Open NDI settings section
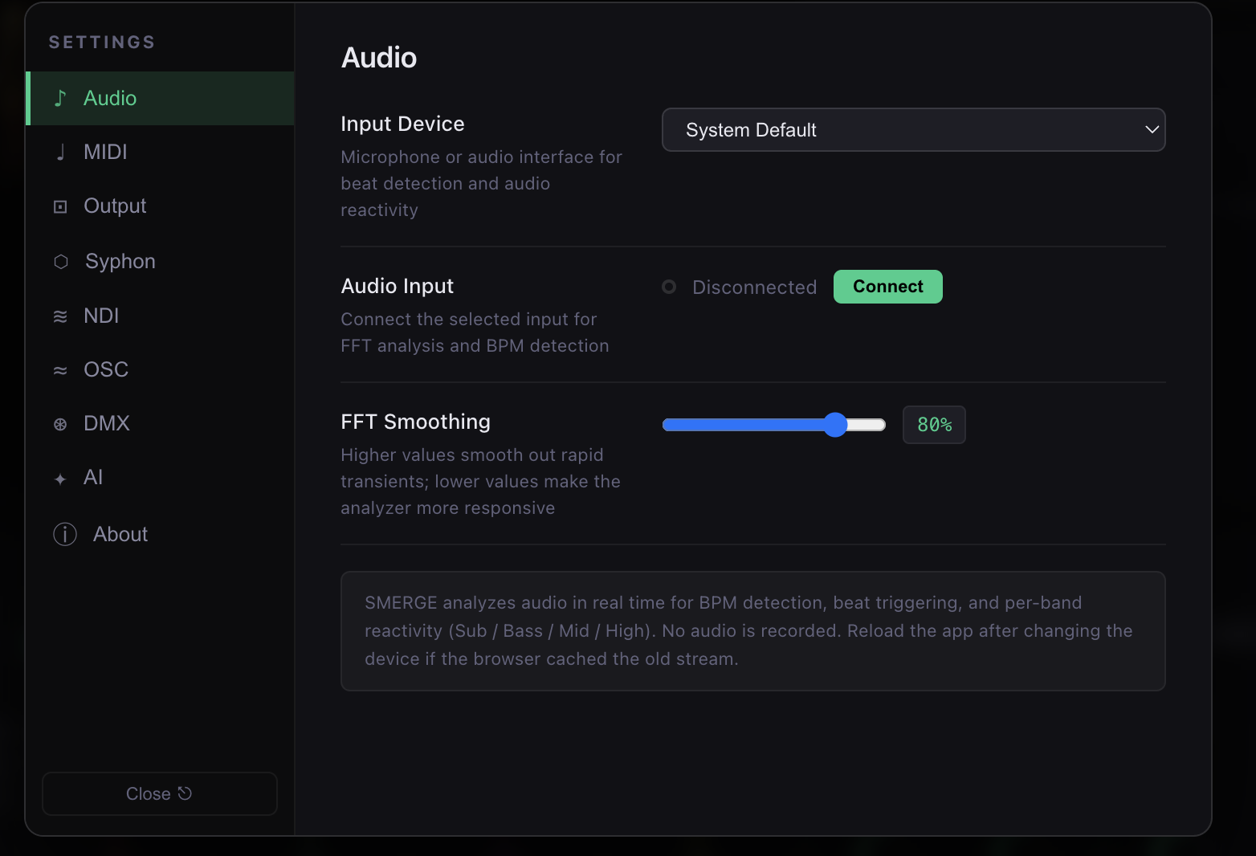The image size is (1256, 856). click(161, 316)
